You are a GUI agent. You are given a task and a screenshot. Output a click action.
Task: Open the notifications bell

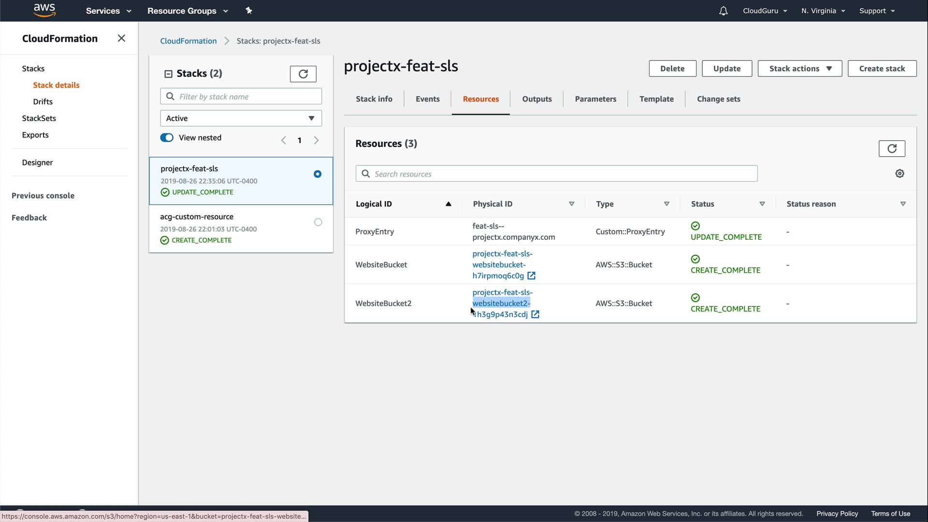(723, 11)
